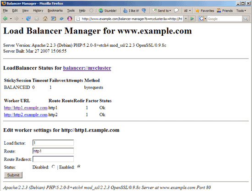Go back with the green Back arrow
The height and width of the screenshot is (191, 252).
[5, 19]
